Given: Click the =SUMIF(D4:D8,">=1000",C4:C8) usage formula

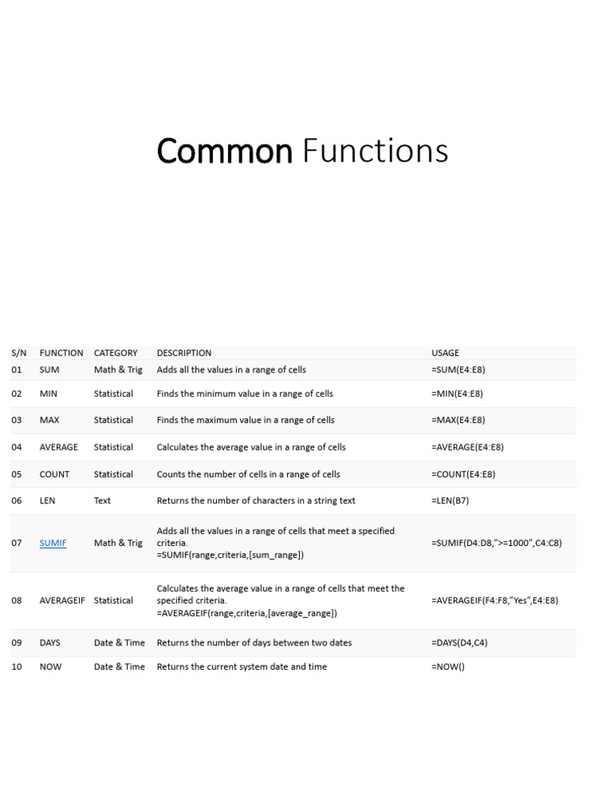Looking at the screenshot, I should point(496,543).
